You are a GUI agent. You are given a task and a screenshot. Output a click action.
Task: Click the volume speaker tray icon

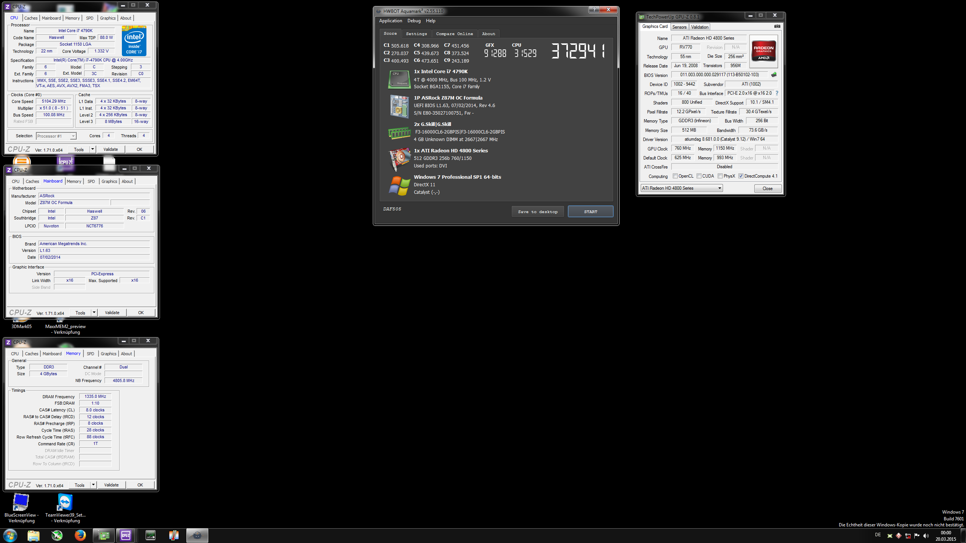click(x=926, y=536)
